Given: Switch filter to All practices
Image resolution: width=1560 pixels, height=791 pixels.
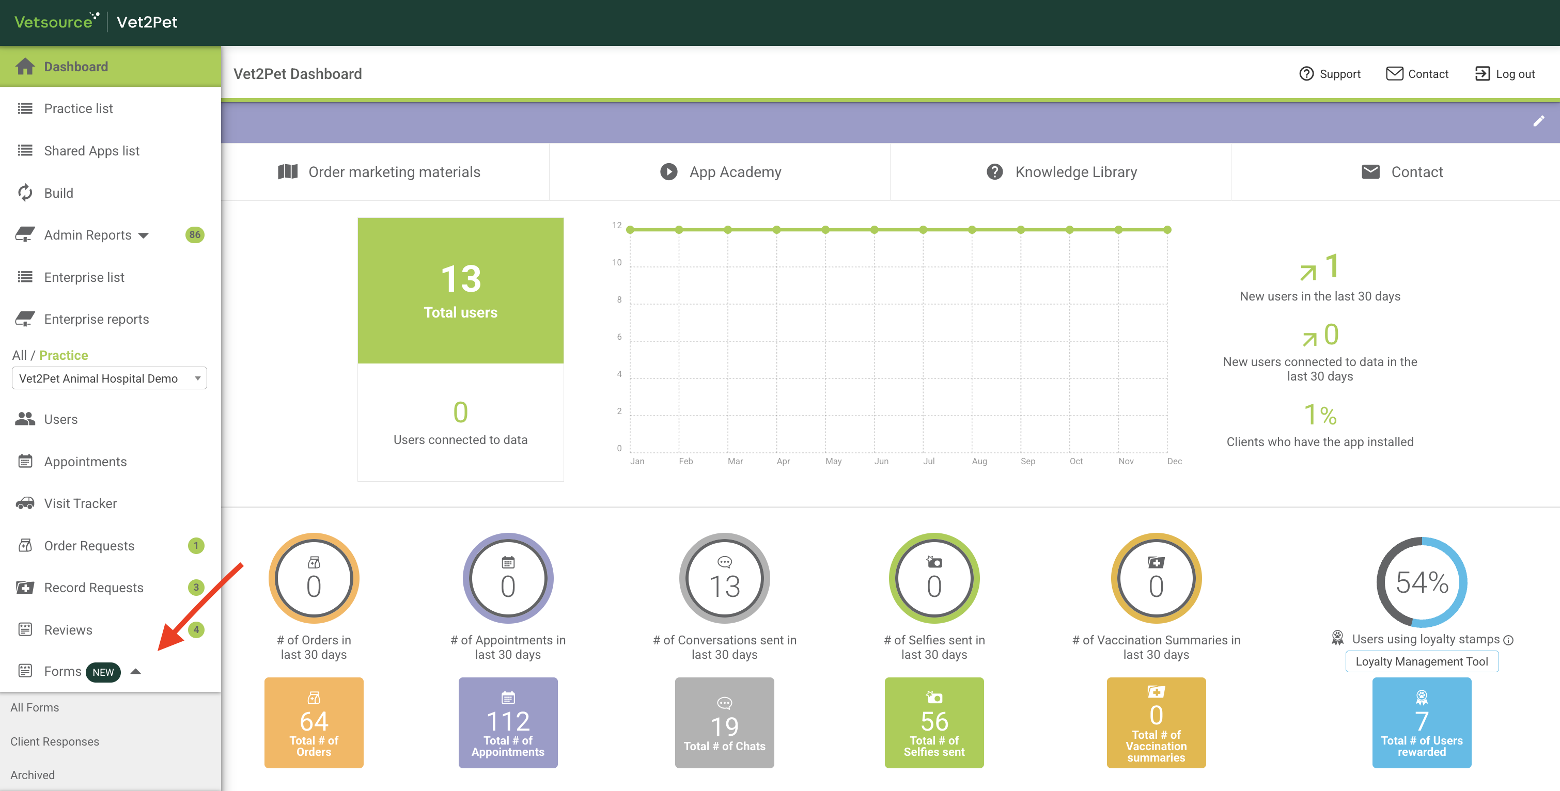Looking at the screenshot, I should coord(19,355).
